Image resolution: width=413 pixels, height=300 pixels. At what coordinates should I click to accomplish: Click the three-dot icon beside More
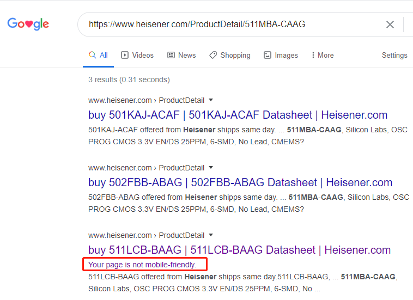[313, 55]
